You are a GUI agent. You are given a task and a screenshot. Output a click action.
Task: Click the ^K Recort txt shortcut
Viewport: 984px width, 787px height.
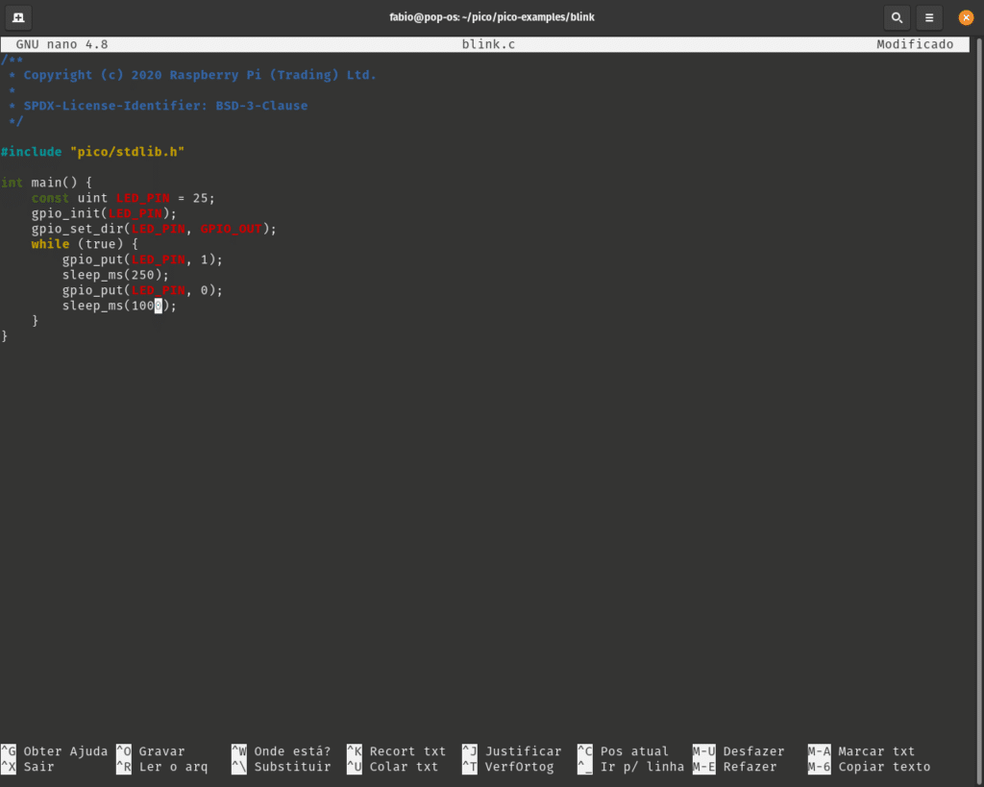(396, 751)
